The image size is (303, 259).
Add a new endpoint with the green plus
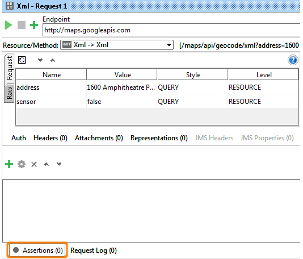coord(34,25)
